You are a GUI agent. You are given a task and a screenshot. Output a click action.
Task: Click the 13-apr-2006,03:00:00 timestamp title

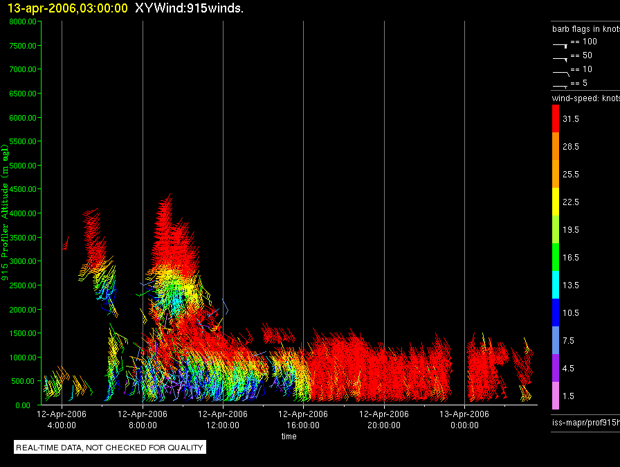coord(68,8)
